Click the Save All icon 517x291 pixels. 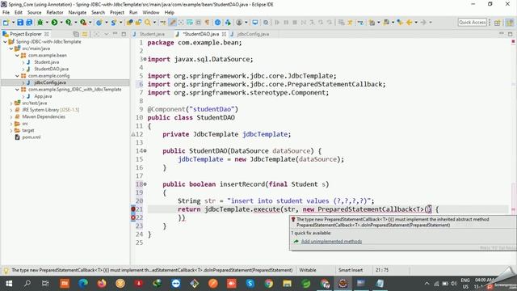point(29,23)
